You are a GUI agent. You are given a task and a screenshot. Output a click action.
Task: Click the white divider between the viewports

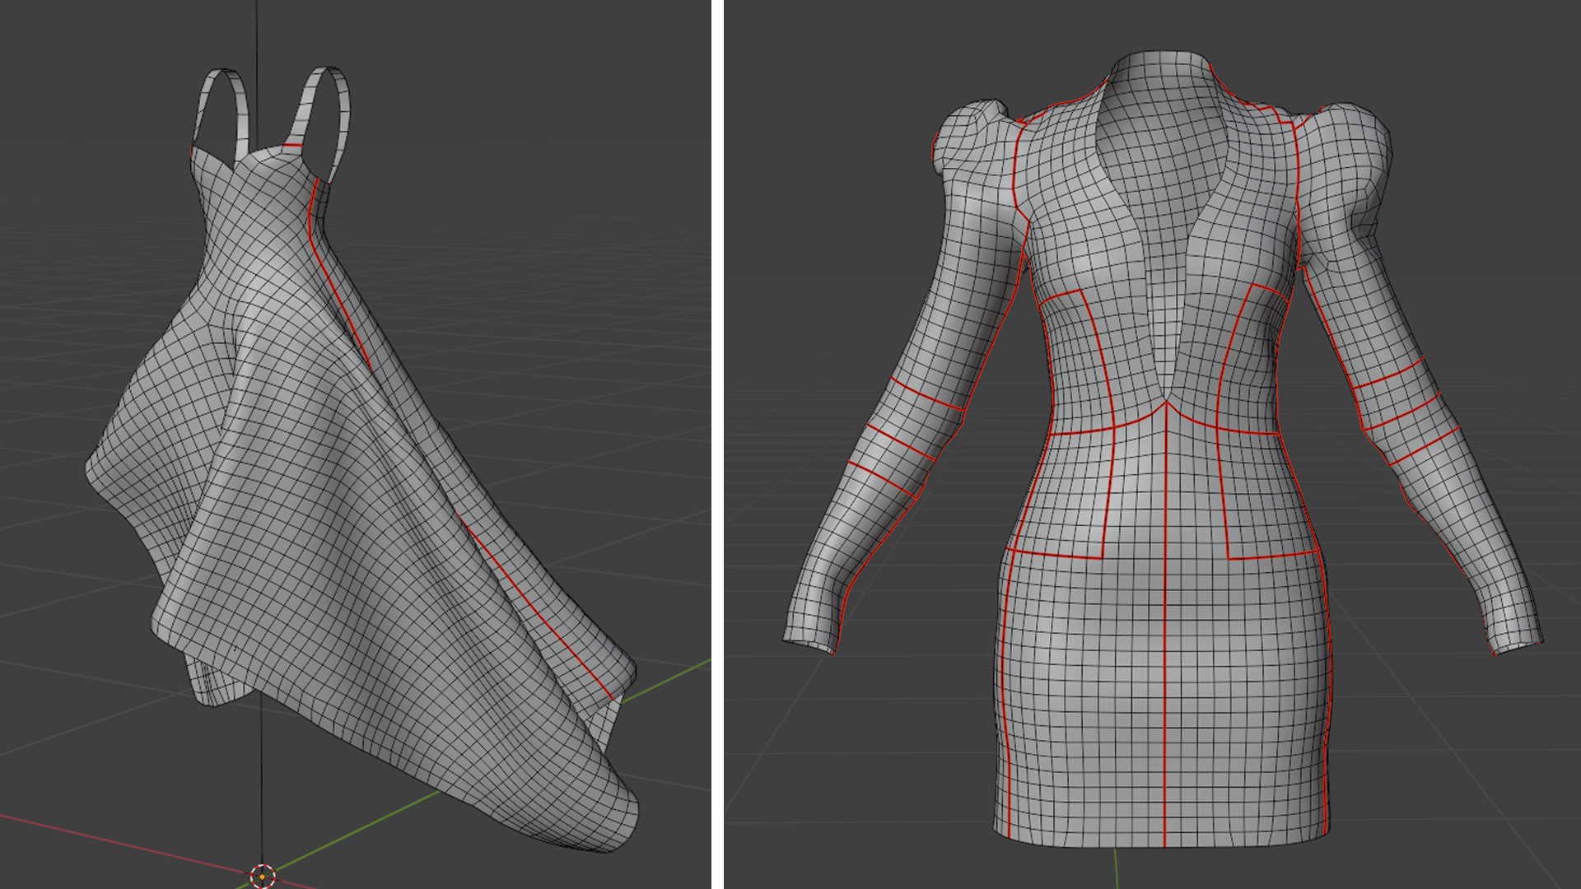[717, 444]
